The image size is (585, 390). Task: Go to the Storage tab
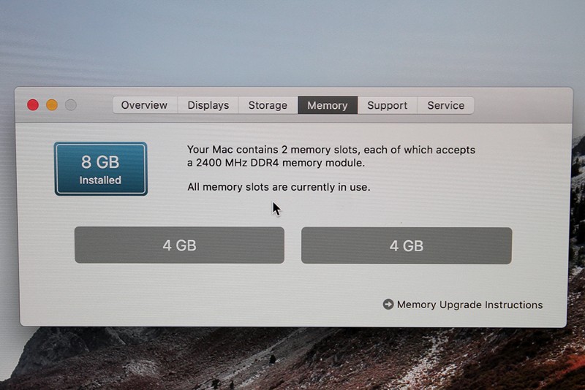pyautogui.click(x=268, y=105)
